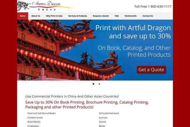190x127 pixels.
Task: Click the 'Diaries' list item
Action: 102,122
